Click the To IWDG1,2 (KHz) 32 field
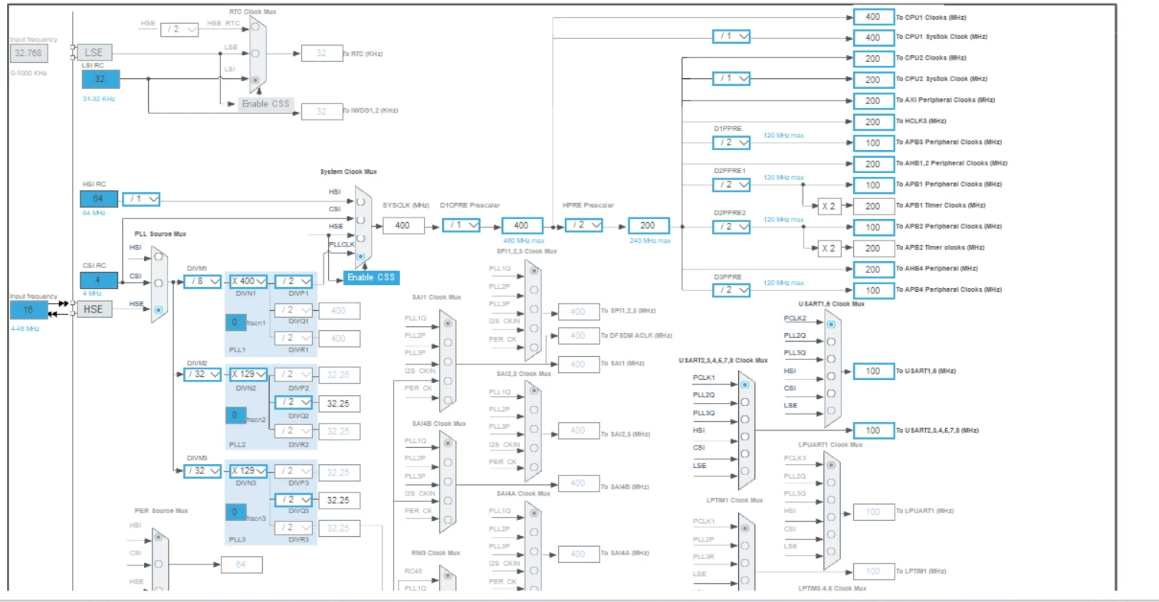The width and height of the screenshot is (1159, 602). point(322,112)
